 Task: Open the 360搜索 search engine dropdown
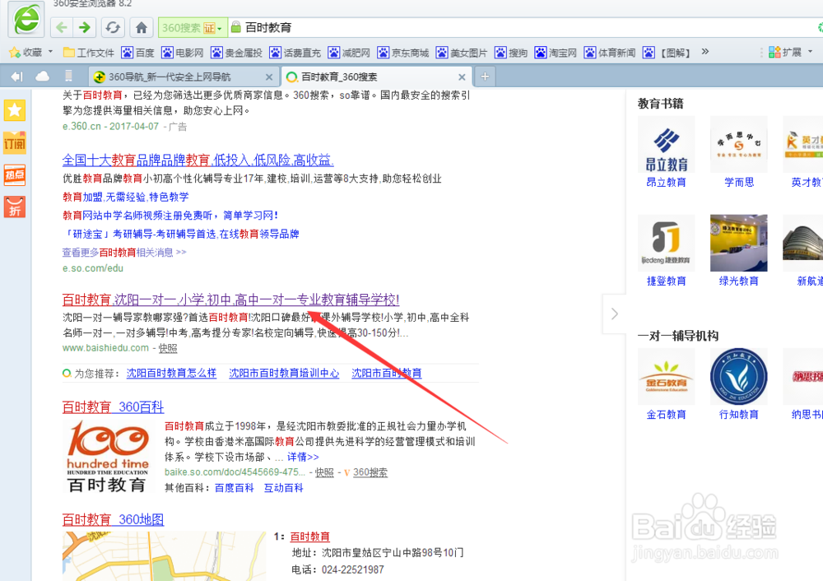[x=192, y=27]
